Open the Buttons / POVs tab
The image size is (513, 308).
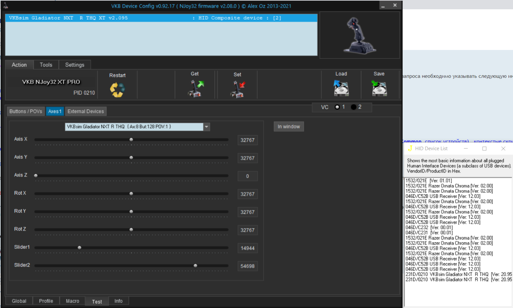click(26, 111)
